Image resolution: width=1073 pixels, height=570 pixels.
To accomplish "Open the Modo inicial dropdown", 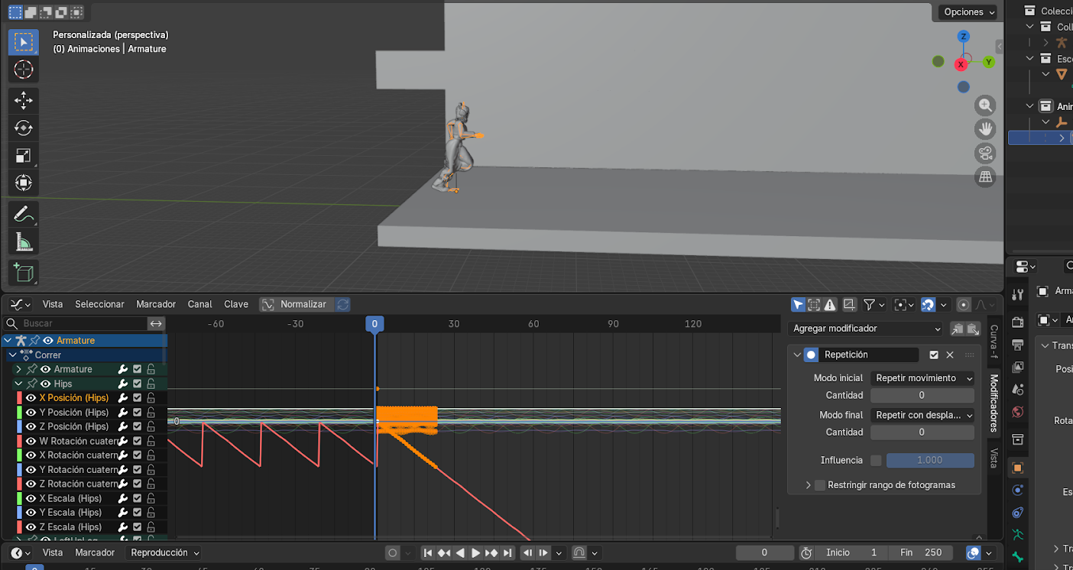I will [922, 378].
